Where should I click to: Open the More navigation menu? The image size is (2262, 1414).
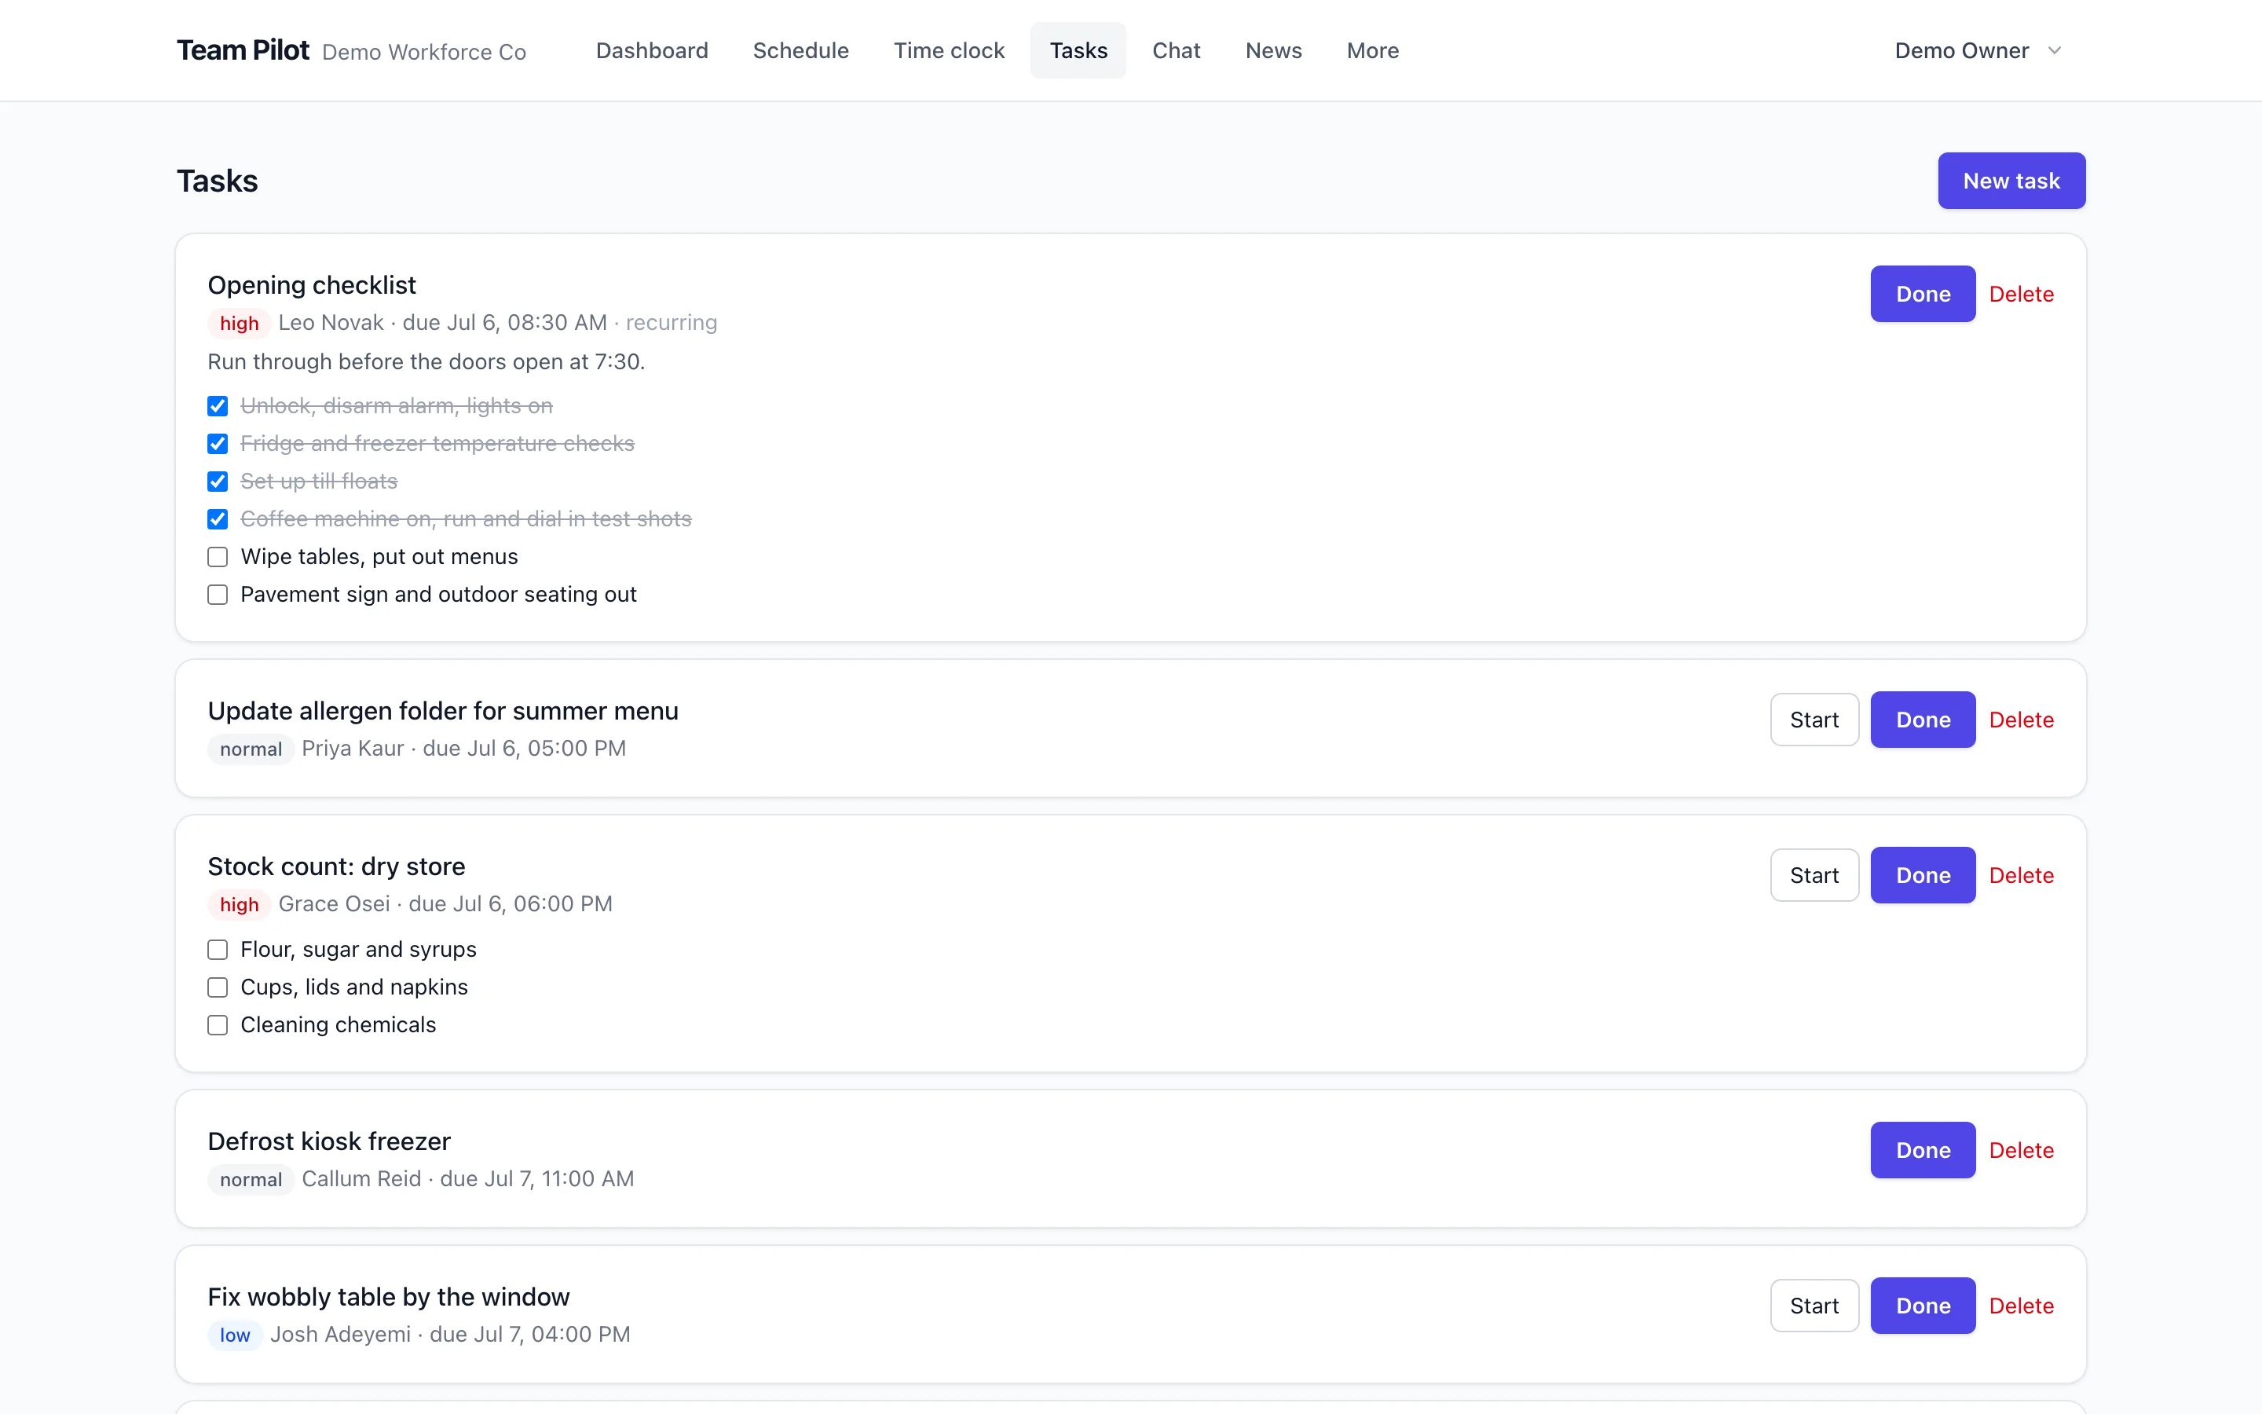point(1372,50)
